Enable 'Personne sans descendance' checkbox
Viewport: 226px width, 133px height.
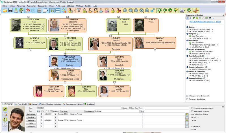click(x=192, y=108)
